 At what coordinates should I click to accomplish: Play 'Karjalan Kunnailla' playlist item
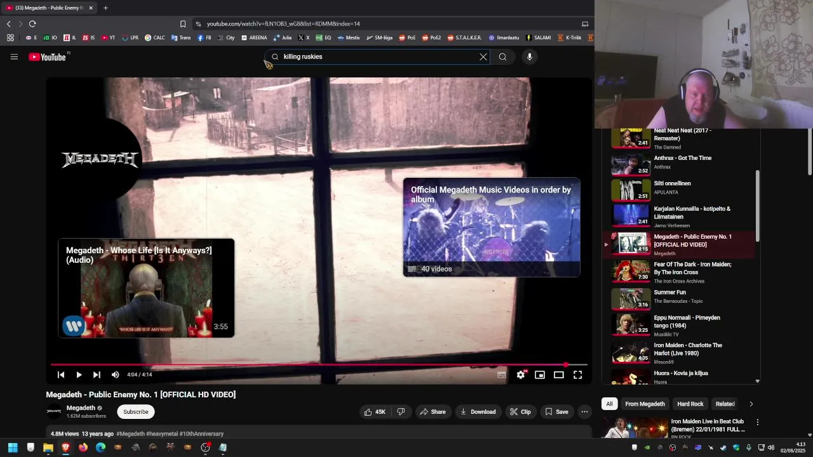tap(680, 216)
